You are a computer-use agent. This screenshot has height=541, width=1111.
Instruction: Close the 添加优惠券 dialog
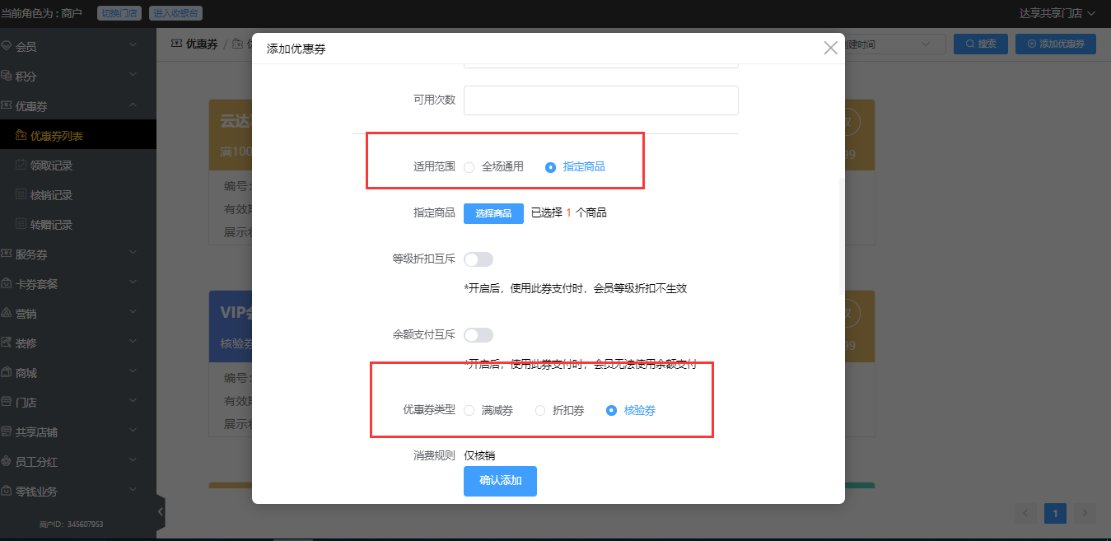830,48
